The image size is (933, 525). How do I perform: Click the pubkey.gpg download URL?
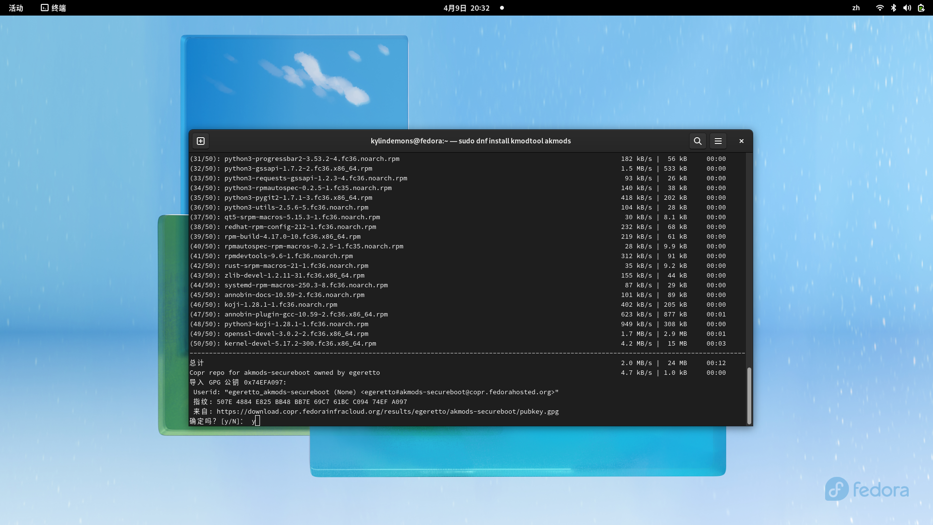point(387,412)
